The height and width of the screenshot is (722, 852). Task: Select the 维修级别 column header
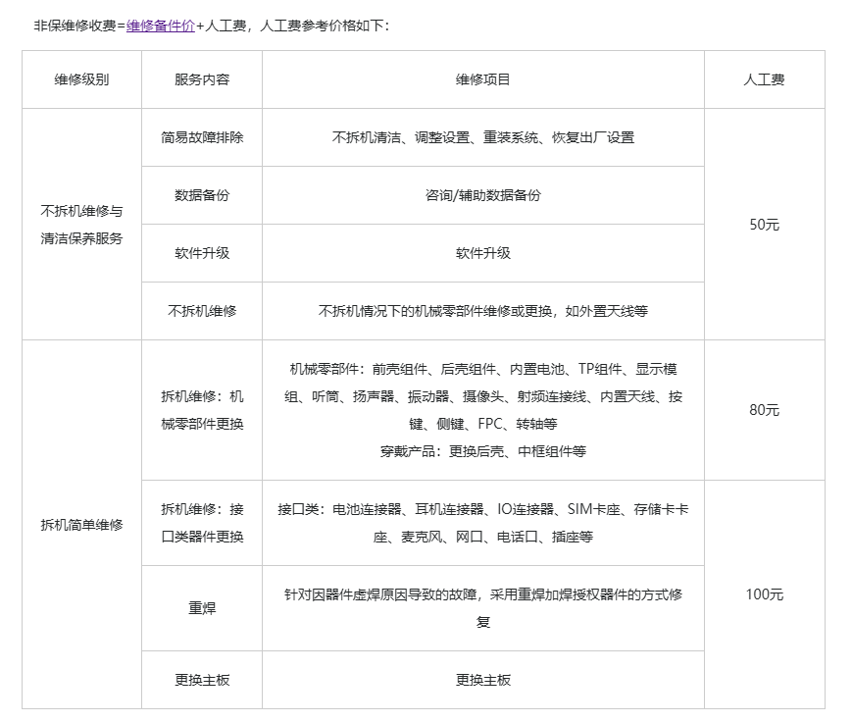[78, 80]
